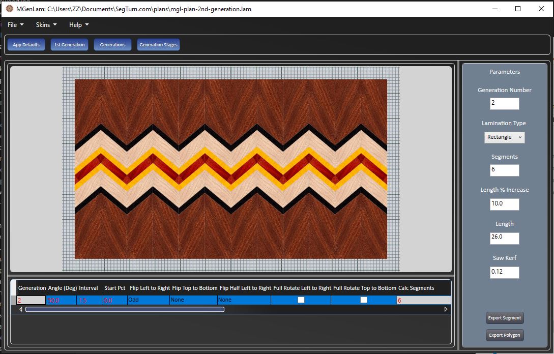Click Export Polygon button
554x354 pixels.
(504, 335)
